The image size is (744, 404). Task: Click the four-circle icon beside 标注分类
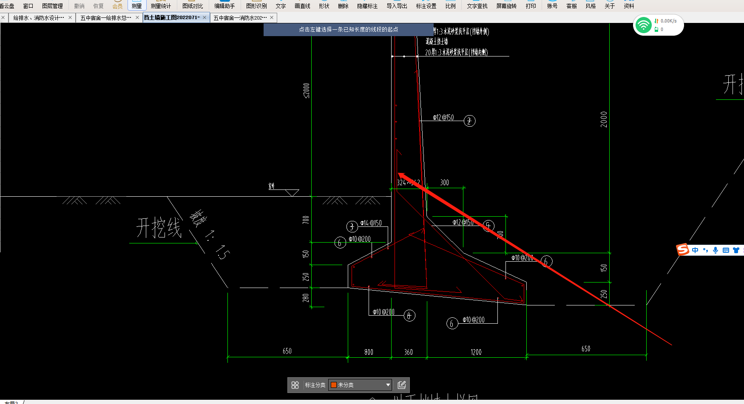point(295,385)
